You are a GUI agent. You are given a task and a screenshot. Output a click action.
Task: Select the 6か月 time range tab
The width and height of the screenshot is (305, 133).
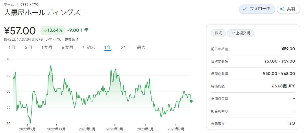(x=67, y=47)
